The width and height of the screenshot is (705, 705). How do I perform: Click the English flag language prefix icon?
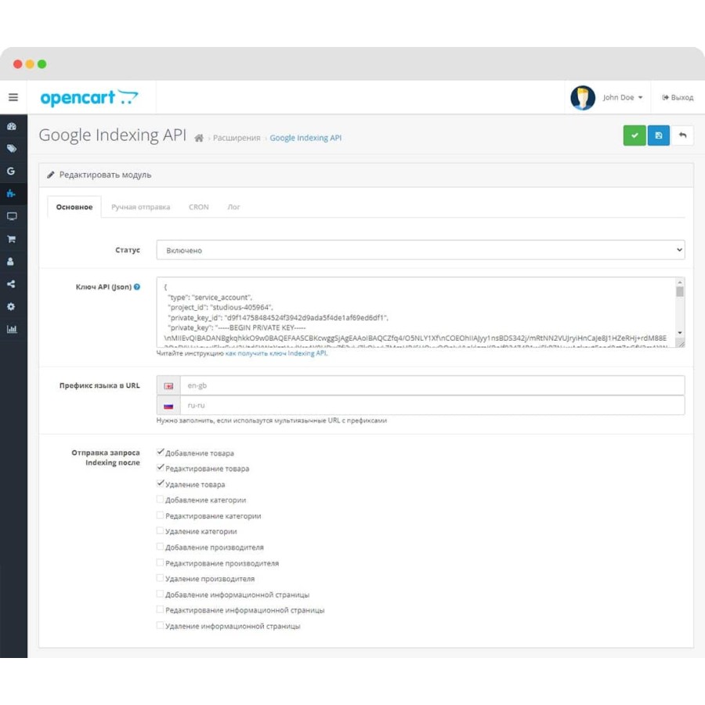pos(168,385)
